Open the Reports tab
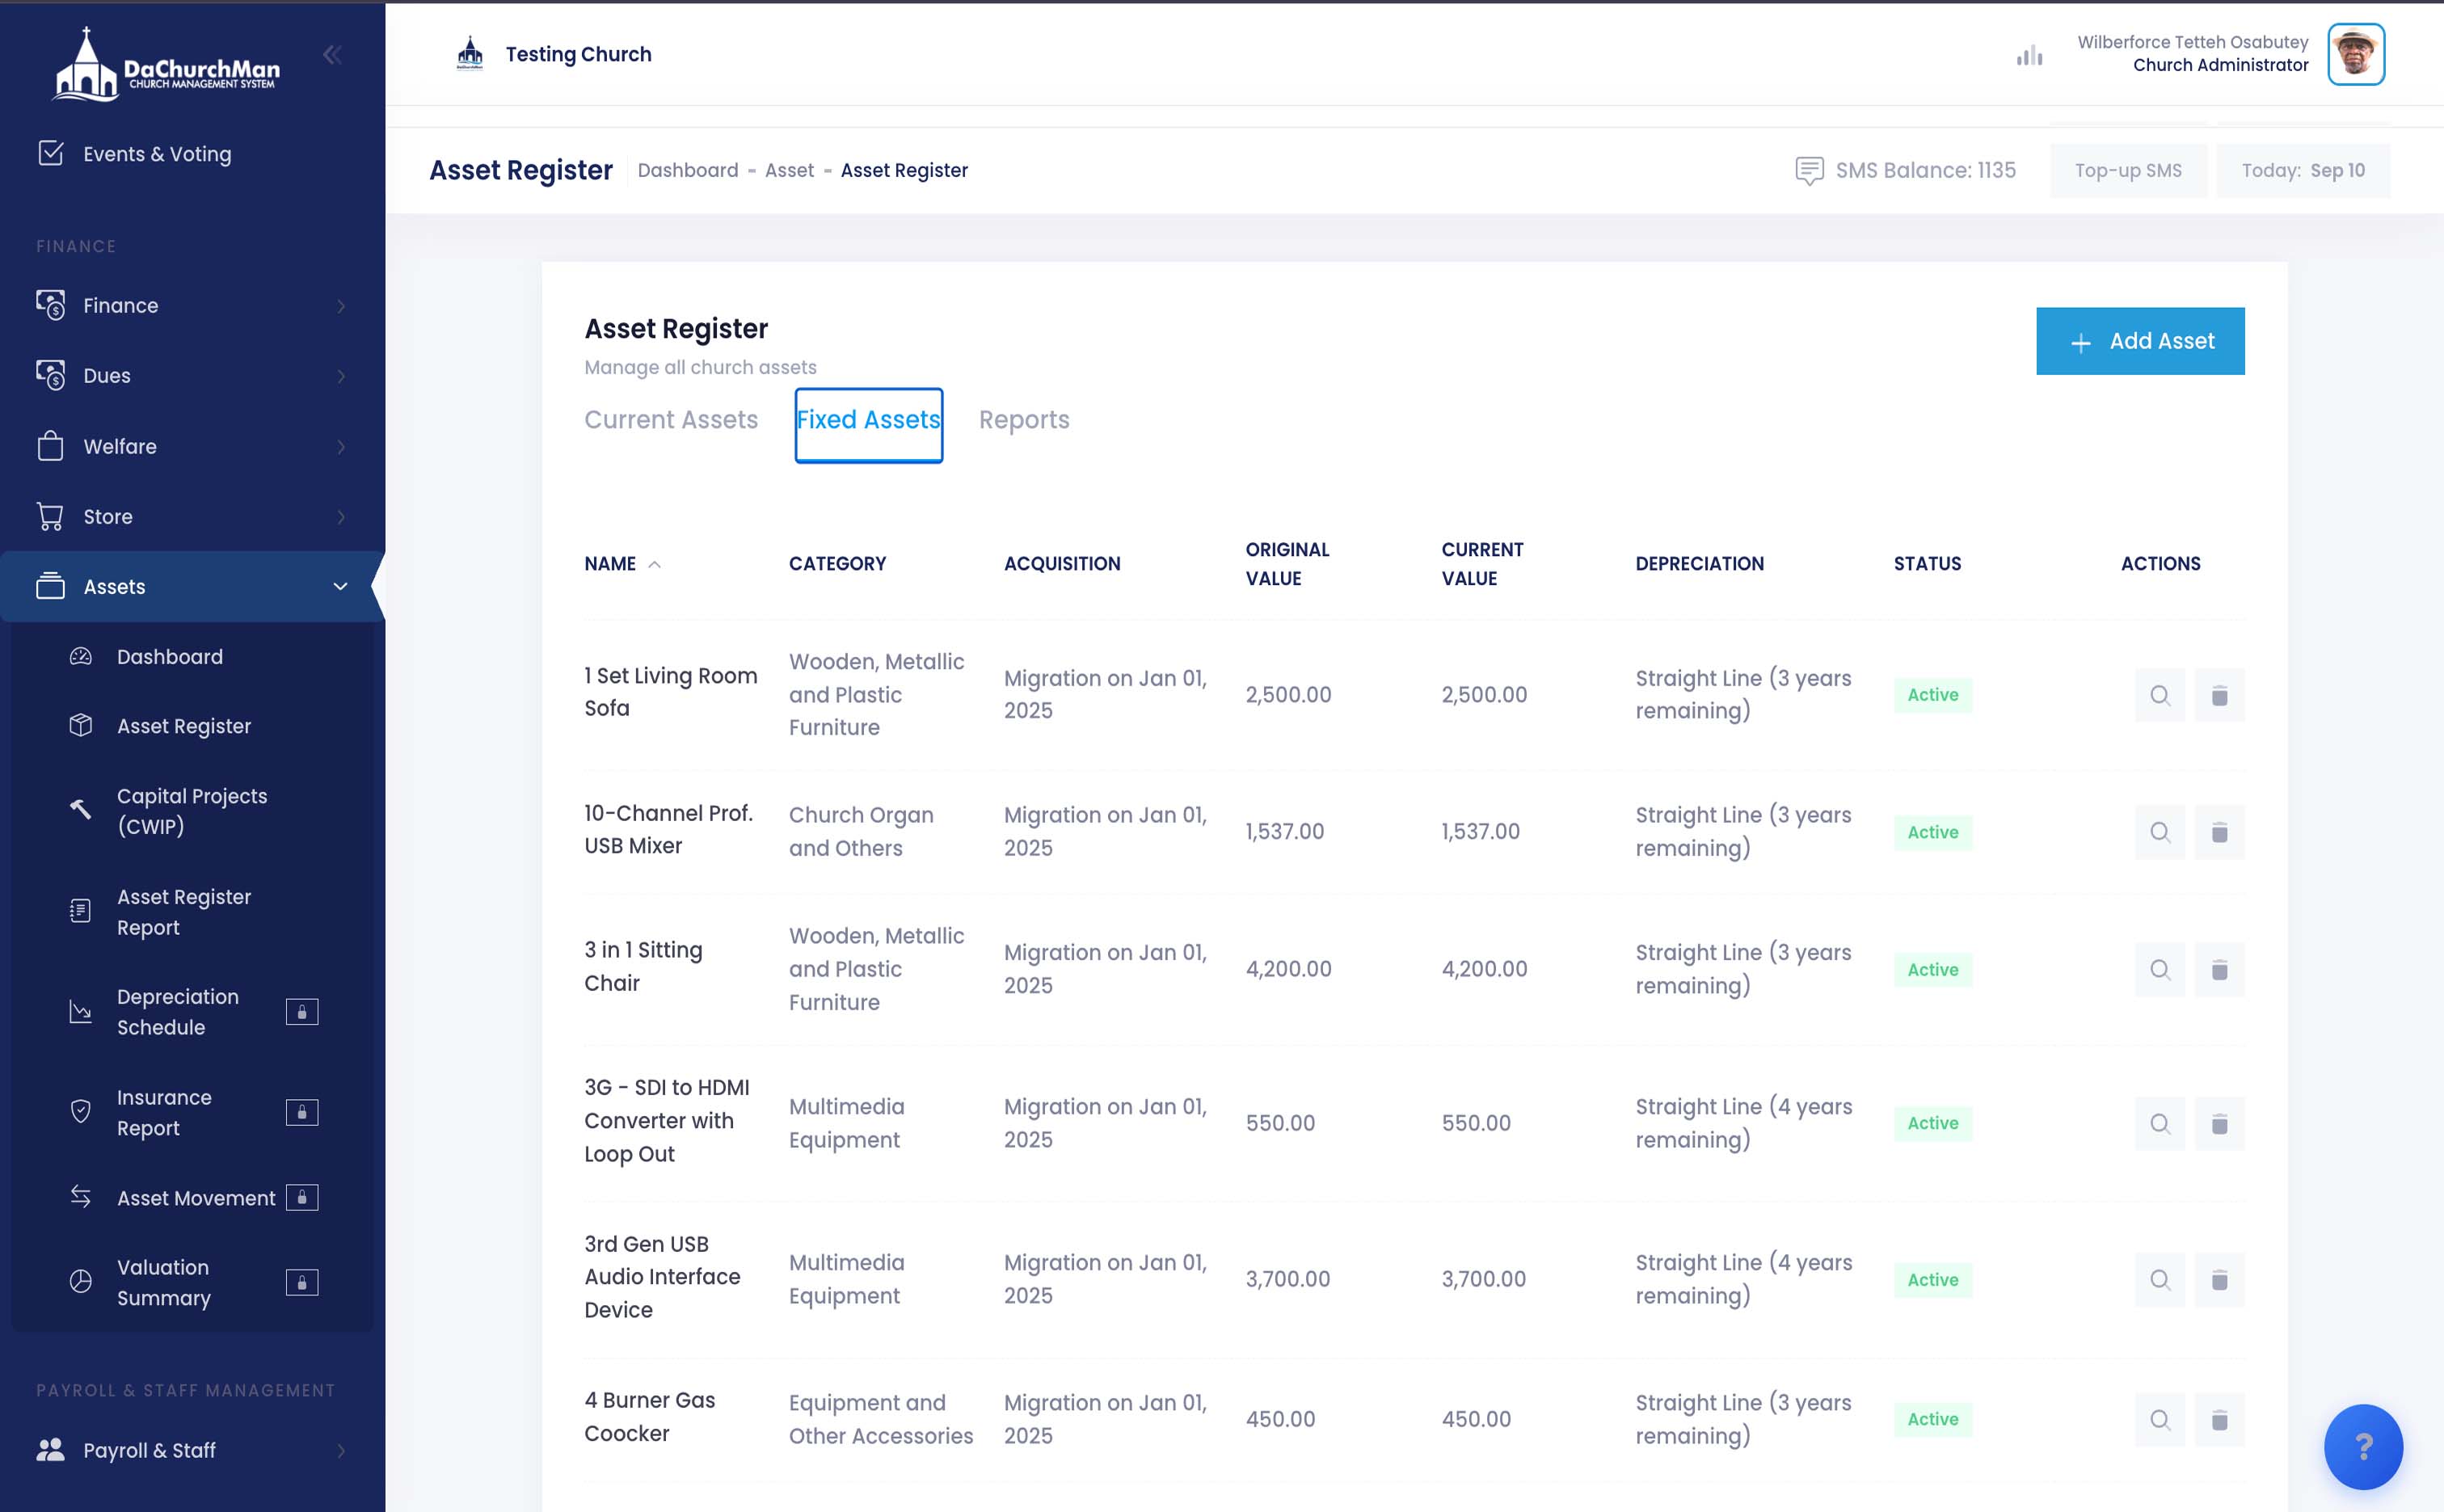Screen dimensions: 2444x1512 tap(1024, 420)
